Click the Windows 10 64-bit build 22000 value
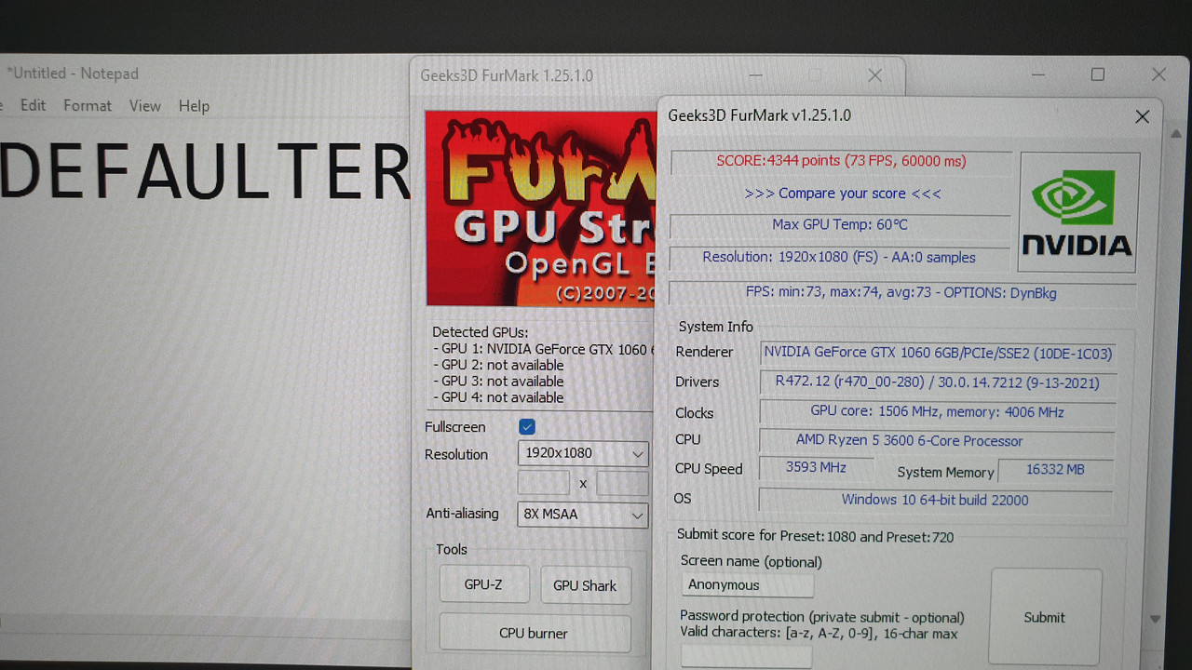1192x670 pixels. pyautogui.click(x=935, y=500)
